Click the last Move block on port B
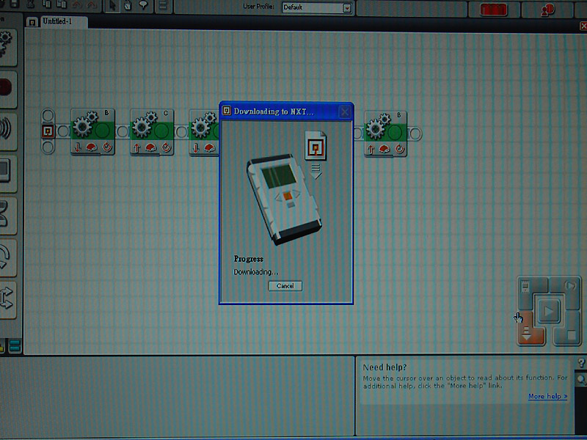This screenshot has height=440, width=587. pyautogui.click(x=385, y=133)
